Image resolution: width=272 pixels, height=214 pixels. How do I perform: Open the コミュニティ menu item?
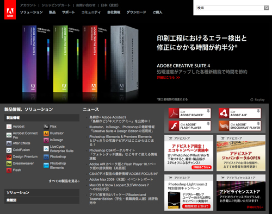coord(91,12)
